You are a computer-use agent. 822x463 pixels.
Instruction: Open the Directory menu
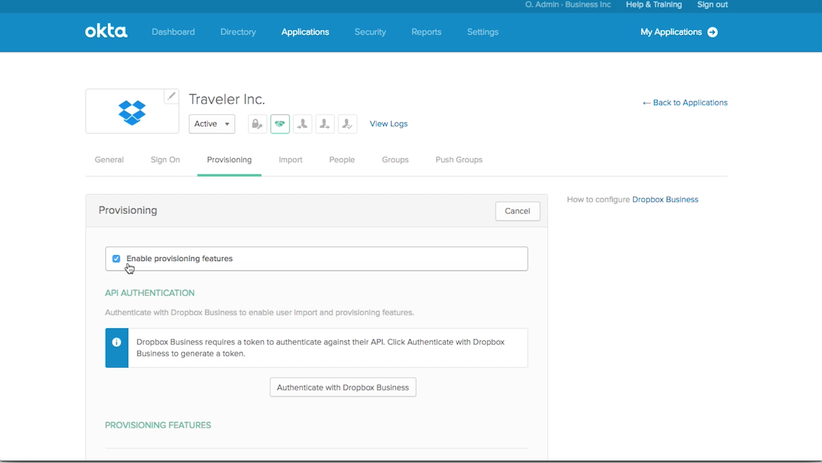tap(238, 32)
